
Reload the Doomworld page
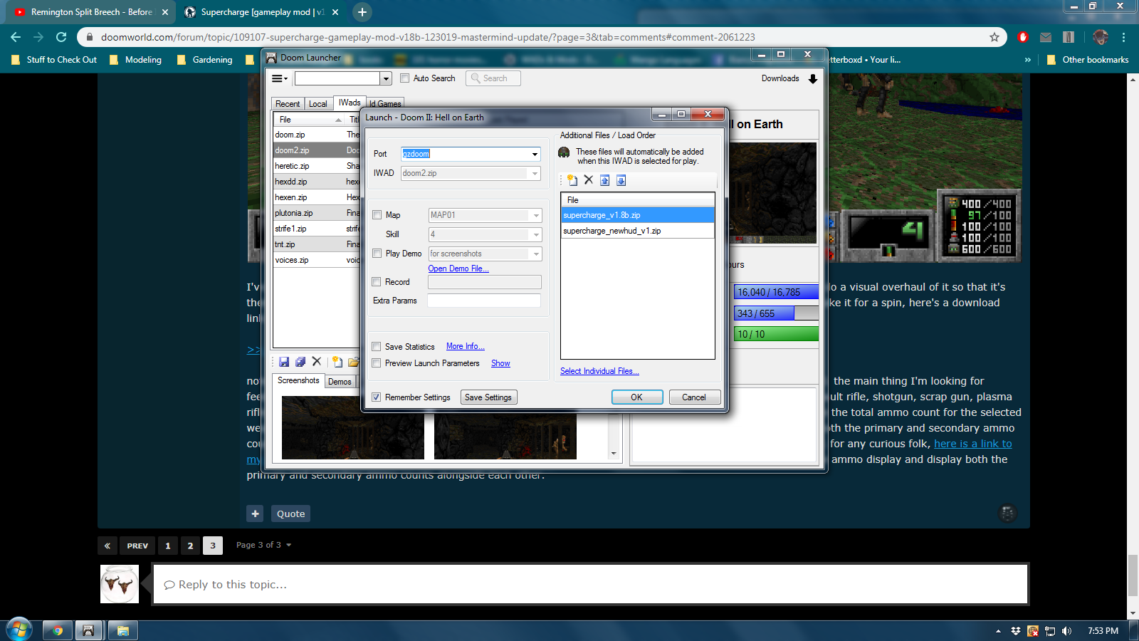coord(61,37)
